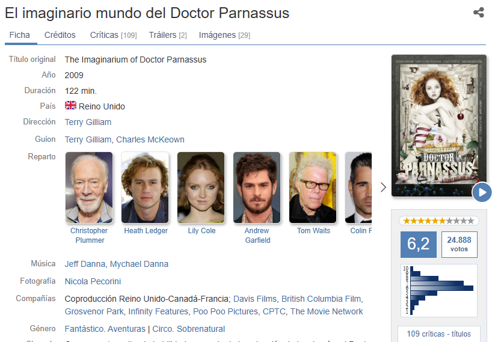Open director Terry Gilliam's page
495x342 pixels.
pyautogui.click(x=88, y=122)
